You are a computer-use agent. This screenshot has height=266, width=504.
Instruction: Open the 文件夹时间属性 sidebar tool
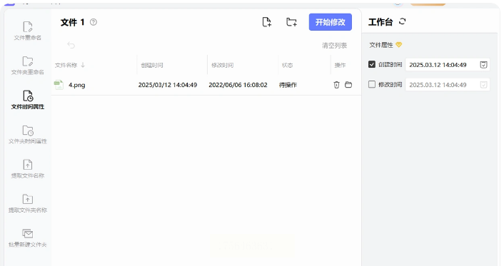[28, 134]
